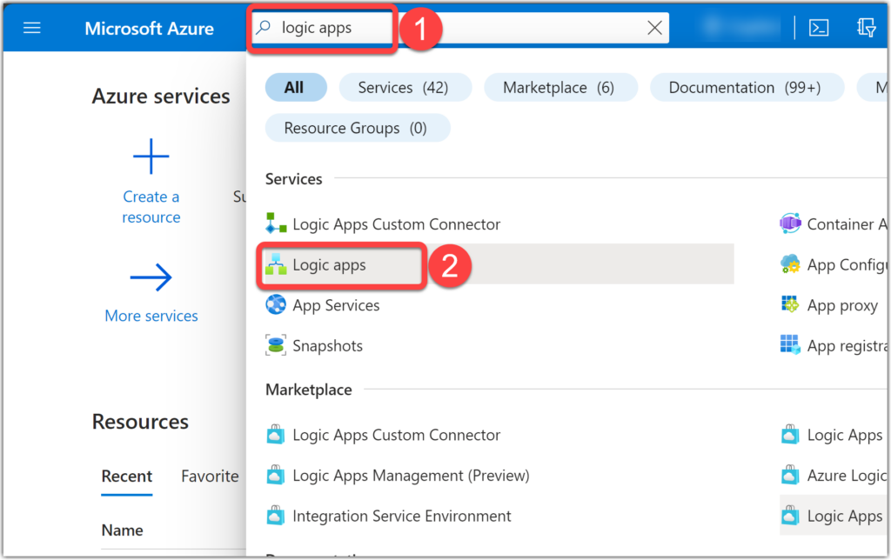
Task: Open the hamburger portal menu
Action: pos(32,28)
